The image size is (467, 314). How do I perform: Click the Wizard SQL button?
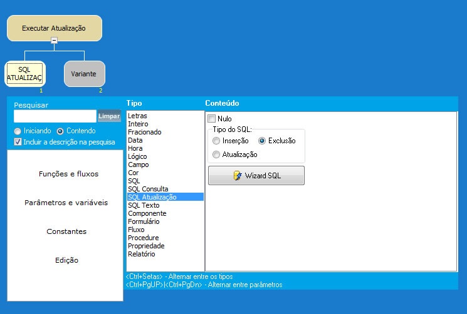point(256,176)
